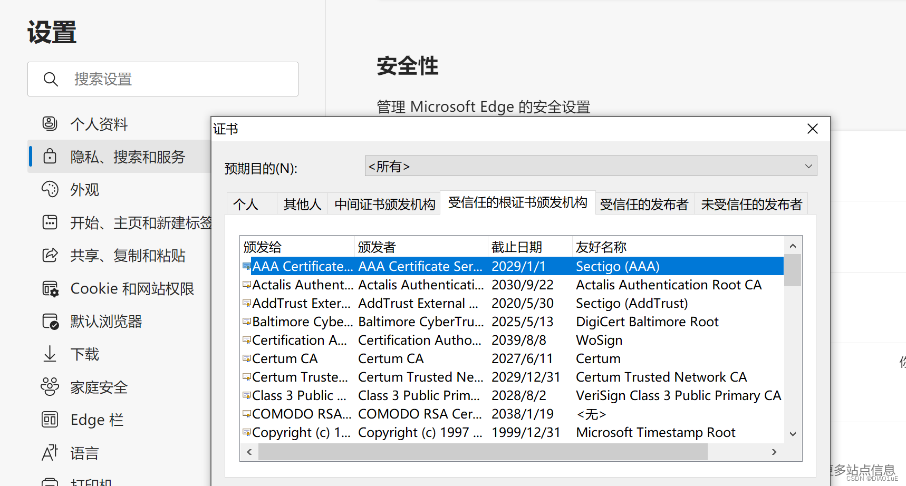Click certificate icon of Actalis Authentication row
This screenshot has width=906, height=486.
(x=246, y=285)
